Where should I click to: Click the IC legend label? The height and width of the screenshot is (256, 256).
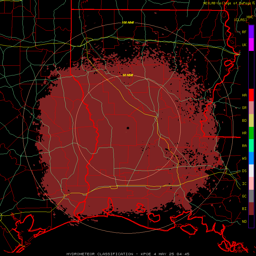244,183
